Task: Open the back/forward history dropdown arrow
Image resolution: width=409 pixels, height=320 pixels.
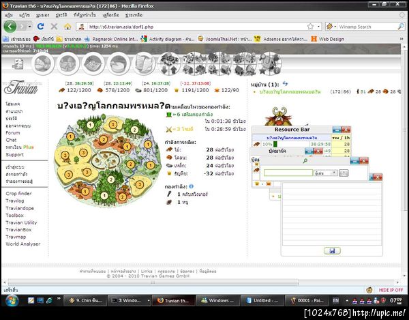Action: pos(30,27)
